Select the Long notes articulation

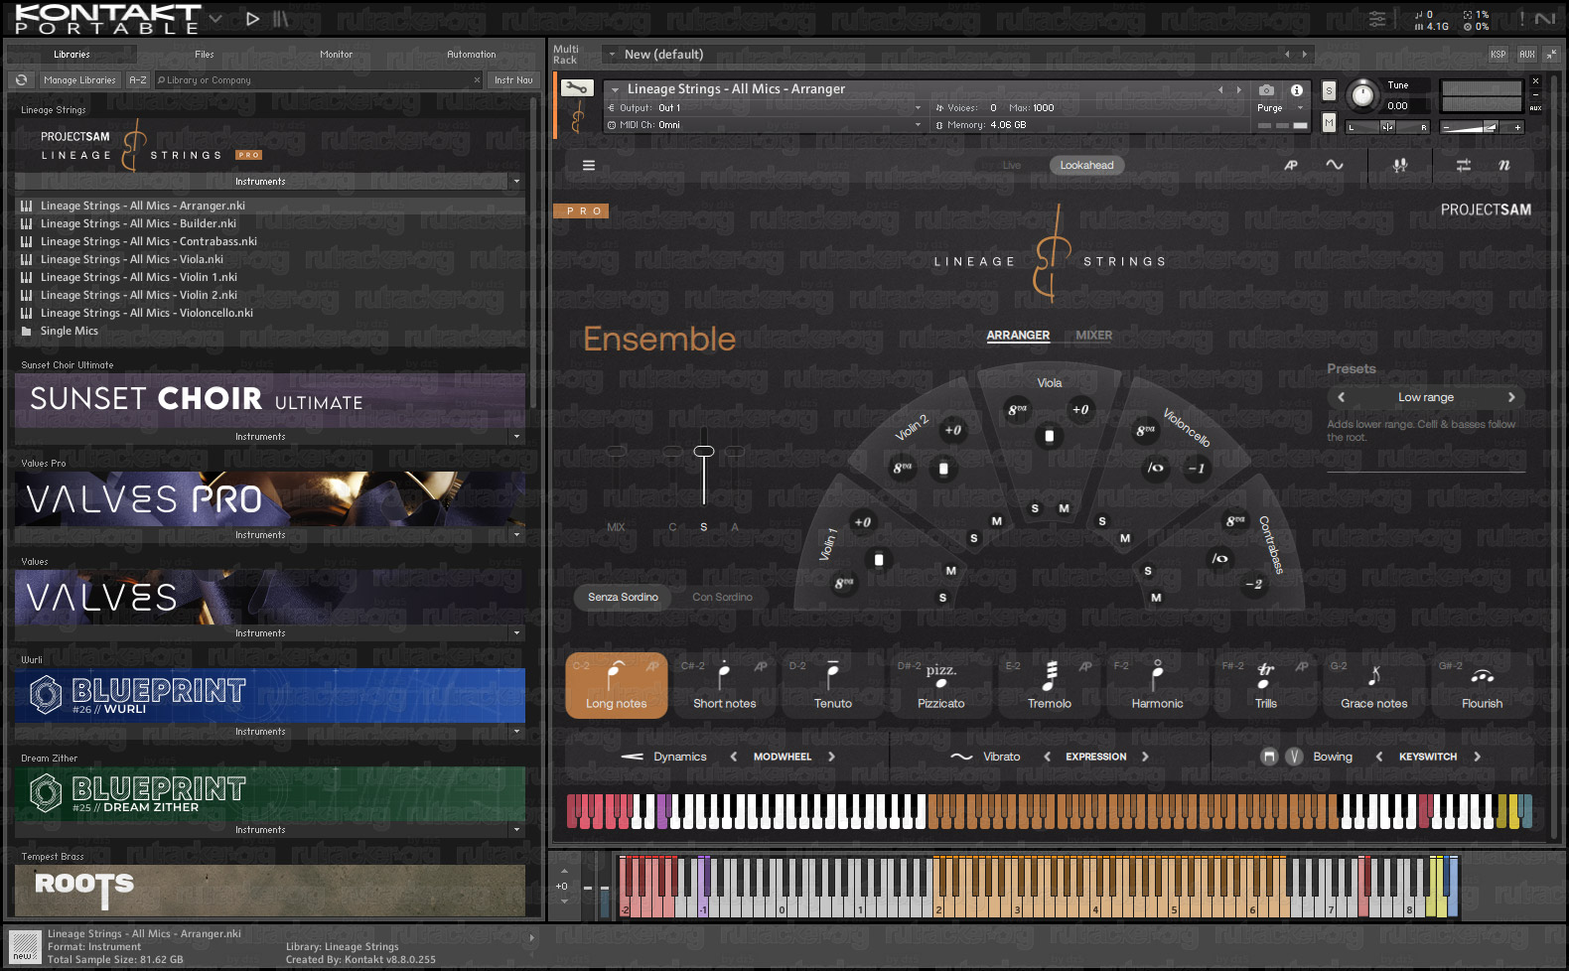coord(617,685)
